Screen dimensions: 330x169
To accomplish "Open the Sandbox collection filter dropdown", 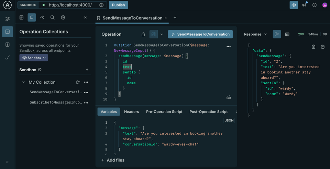I will 34,58.
